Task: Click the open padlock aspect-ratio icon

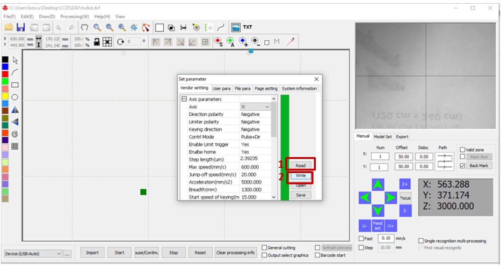Action: pos(97,42)
